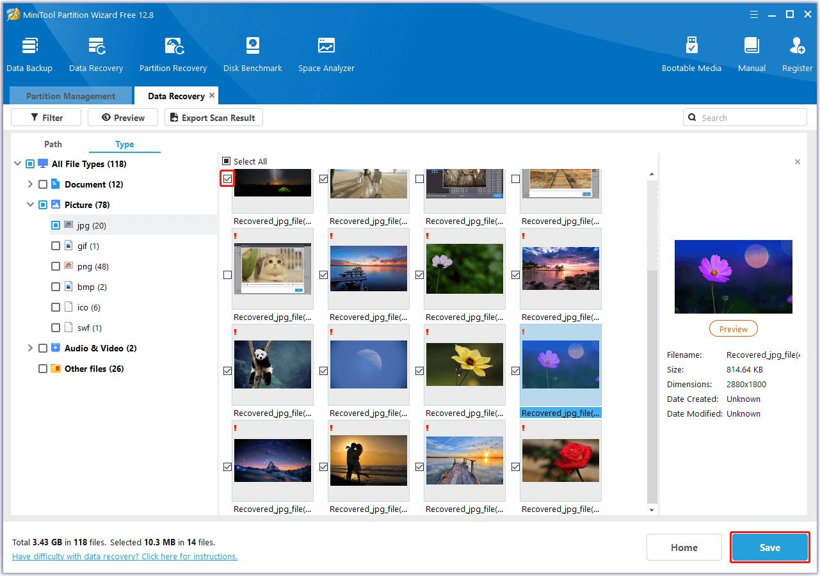Click the Search input field

[745, 118]
